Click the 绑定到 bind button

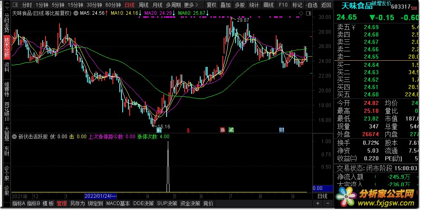click(x=96, y=203)
